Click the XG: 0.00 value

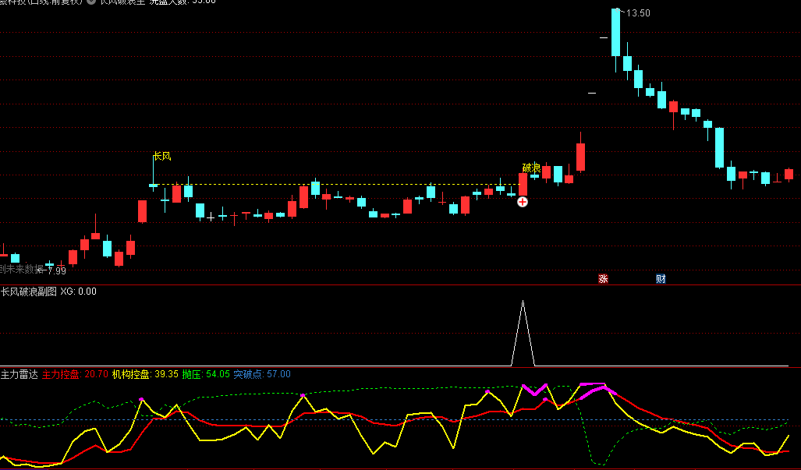click(x=78, y=292)
